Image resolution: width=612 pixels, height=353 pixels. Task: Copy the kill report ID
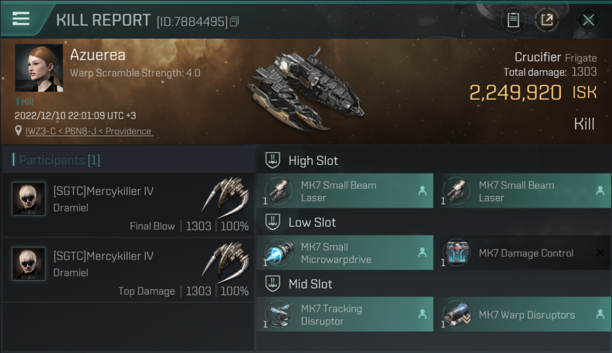click(x=234, y=21)
